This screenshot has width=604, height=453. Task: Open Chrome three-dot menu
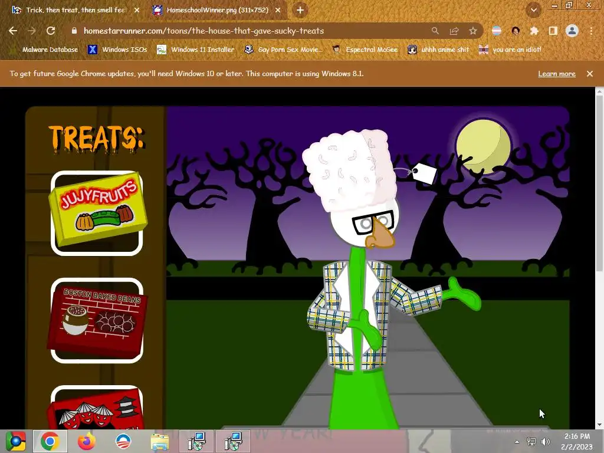click(x=591, y=31)
